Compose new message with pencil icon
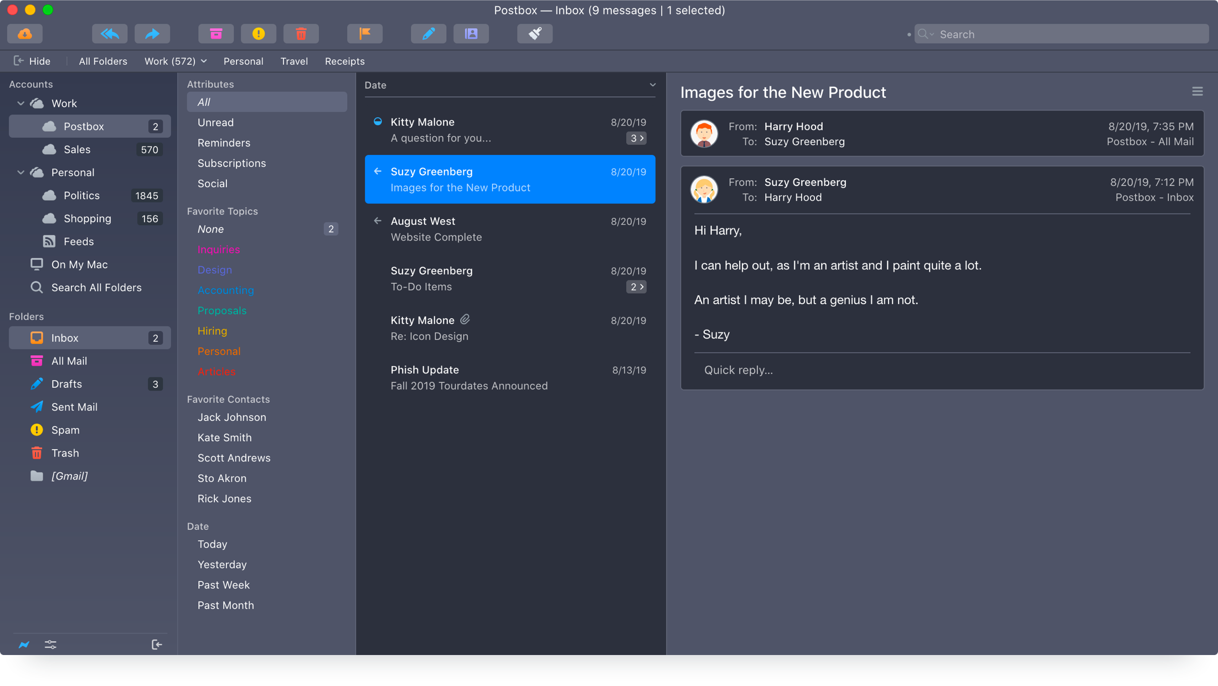The height and width of the screenshot is (686, 1218). coord(429,34)
